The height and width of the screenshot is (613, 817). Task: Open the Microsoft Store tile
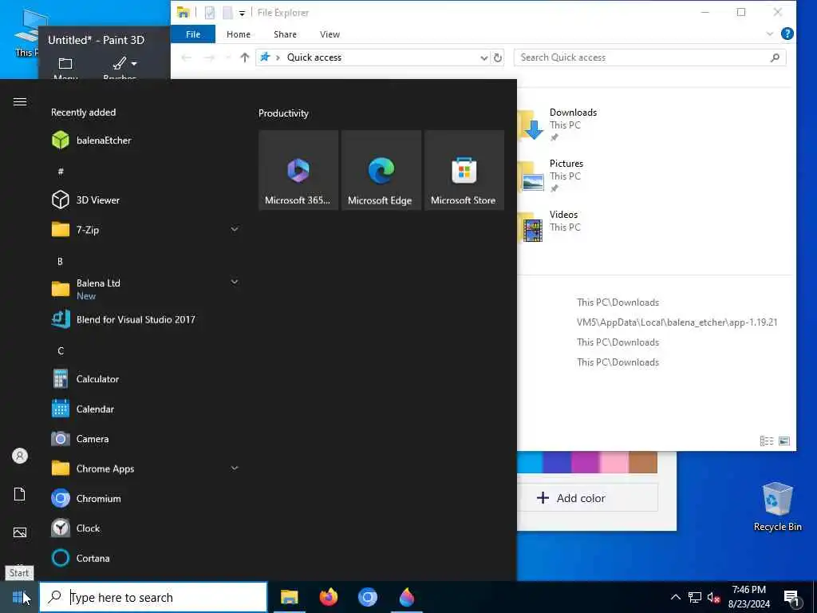coord(464,171)
